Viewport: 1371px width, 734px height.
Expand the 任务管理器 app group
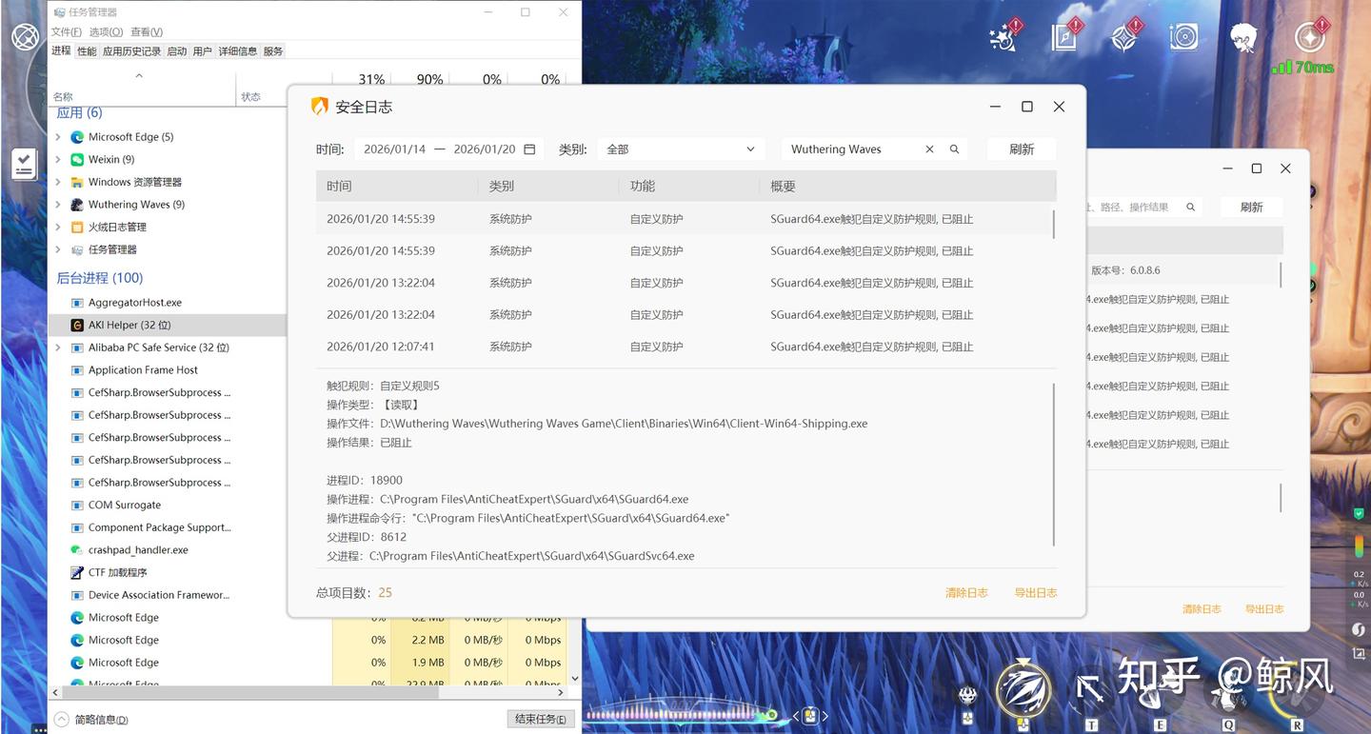58,249
